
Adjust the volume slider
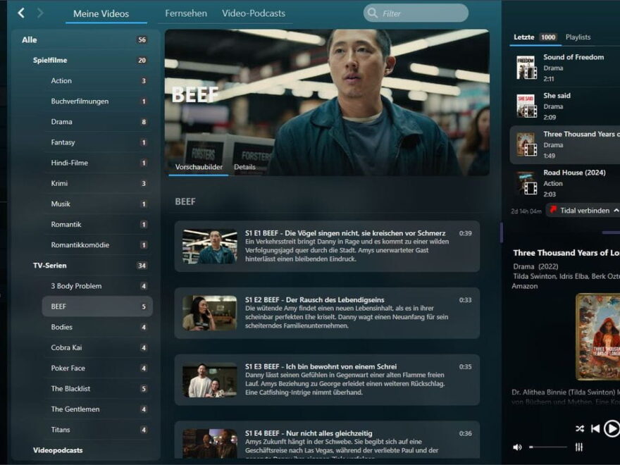click(x=548, y=447)
